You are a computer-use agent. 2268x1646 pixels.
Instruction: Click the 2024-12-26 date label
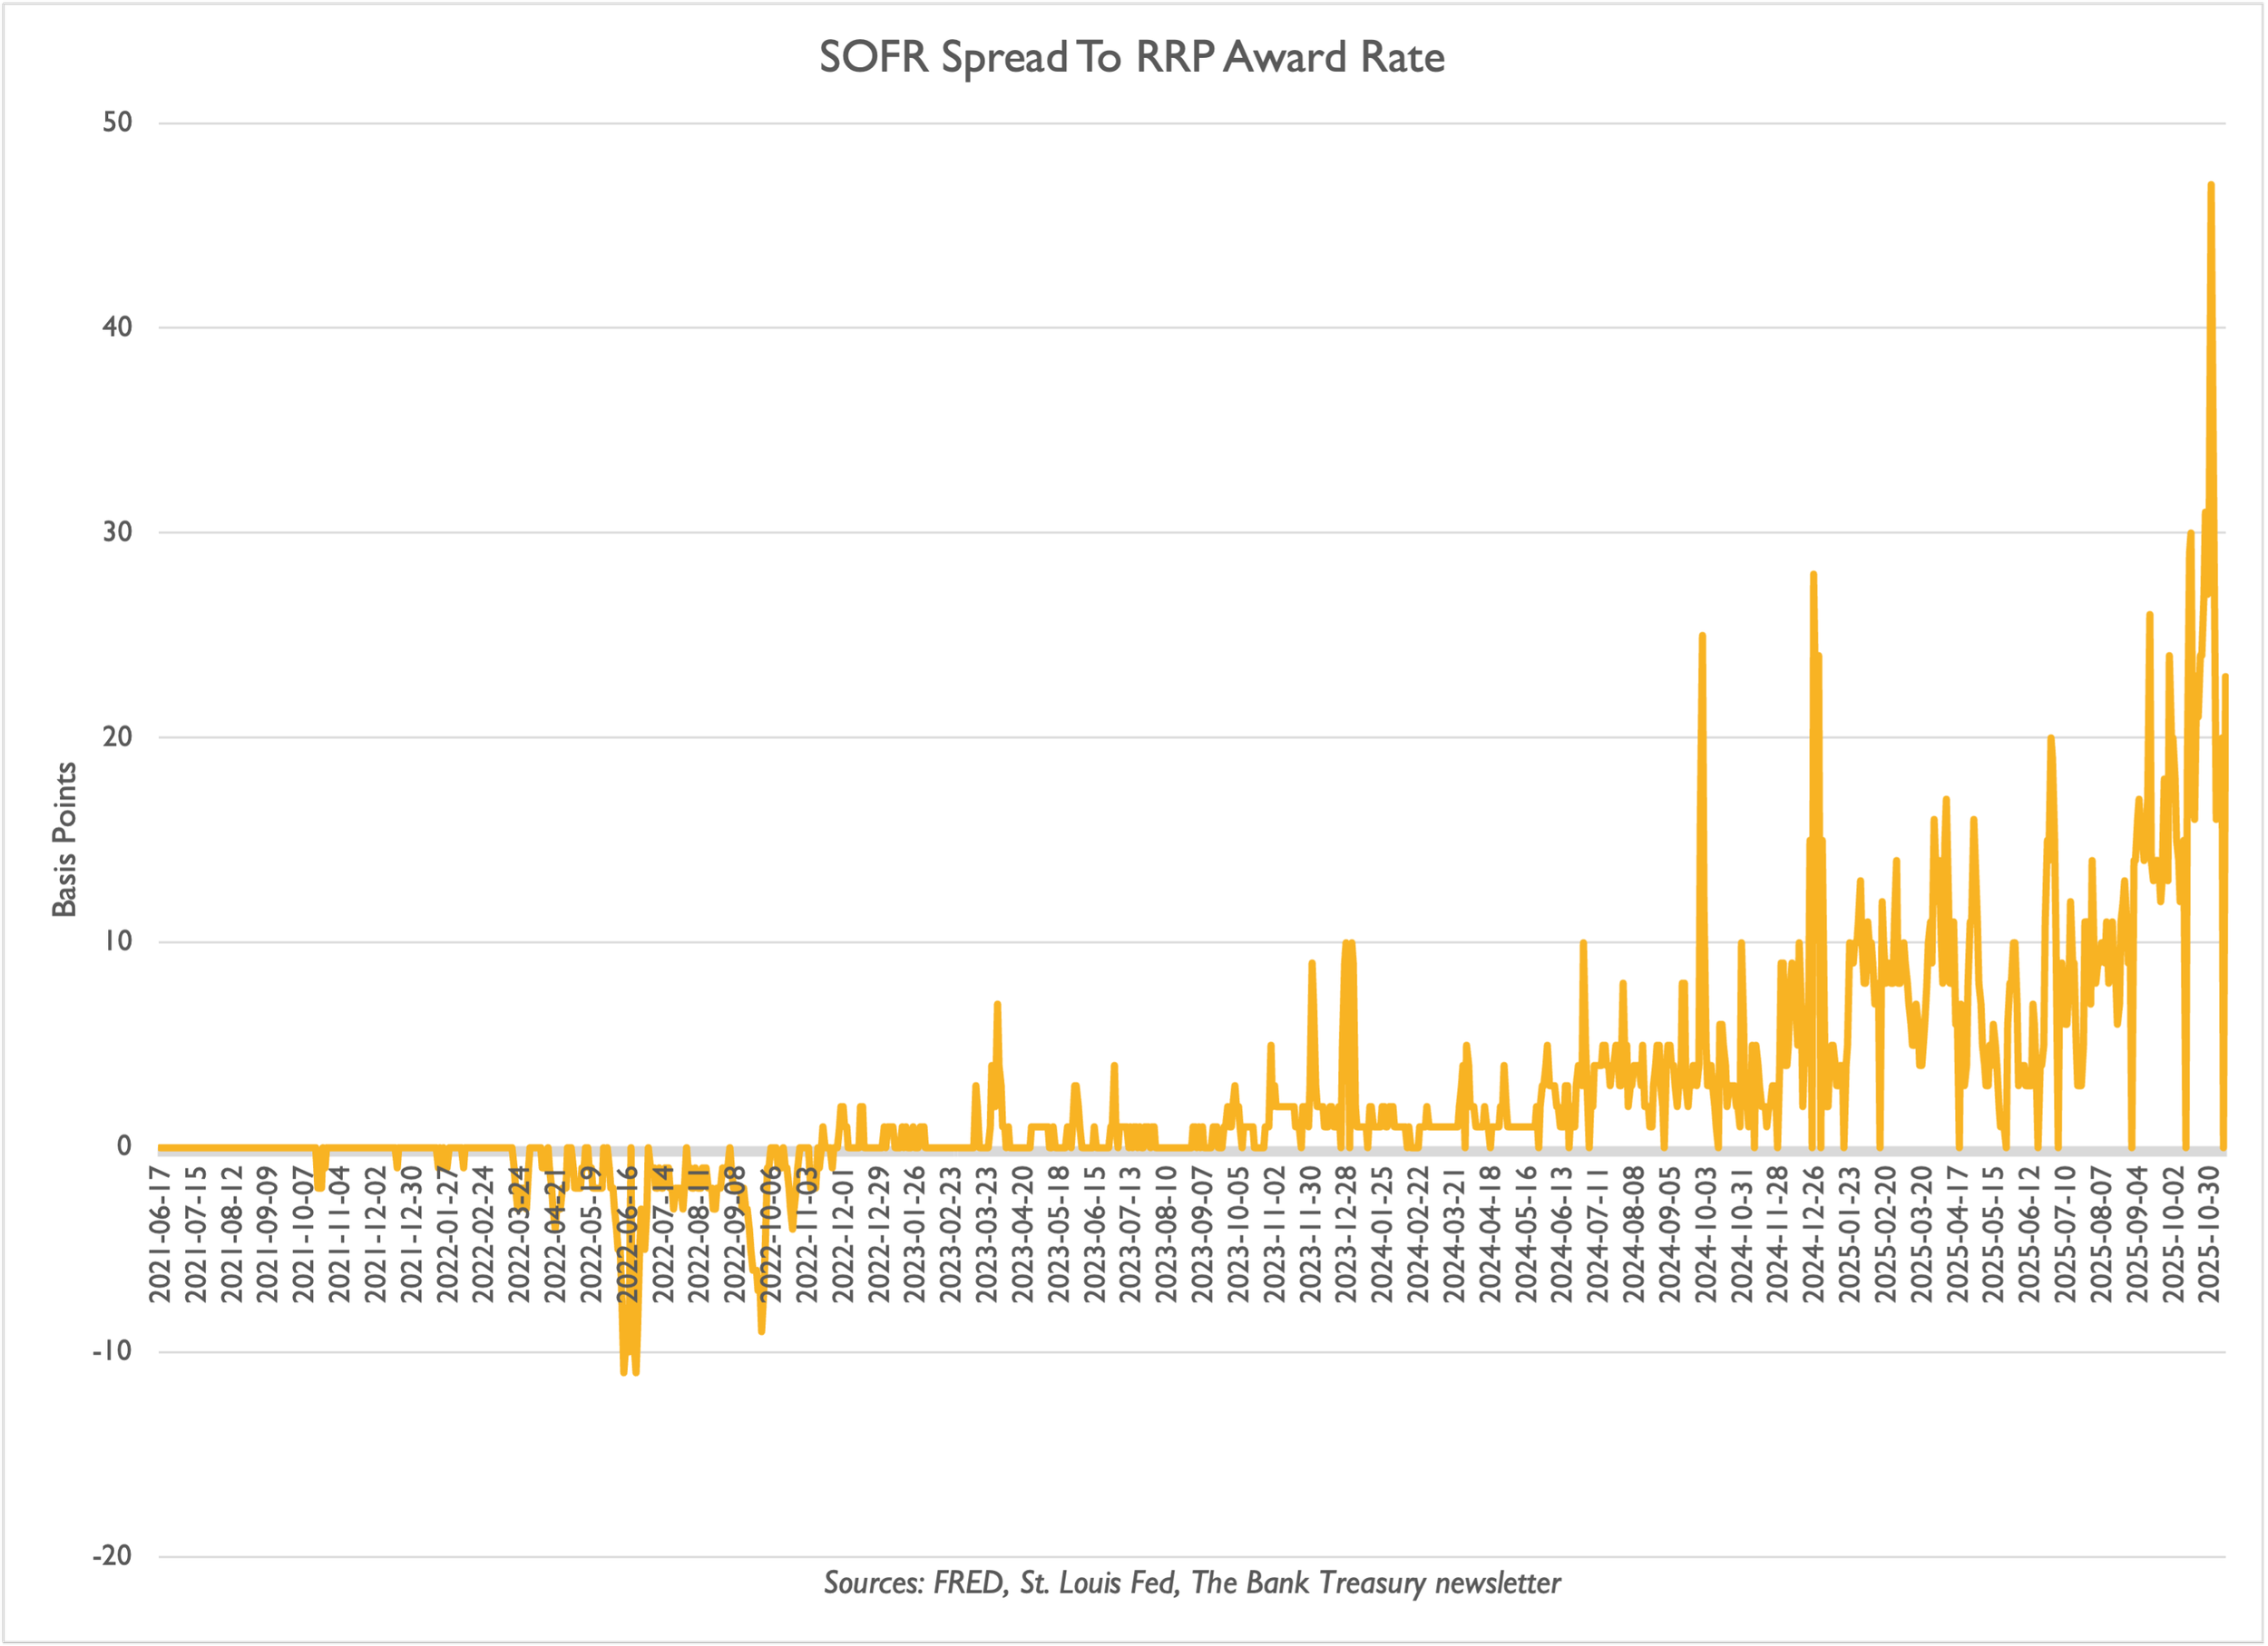click(x=1814, y=1234)
